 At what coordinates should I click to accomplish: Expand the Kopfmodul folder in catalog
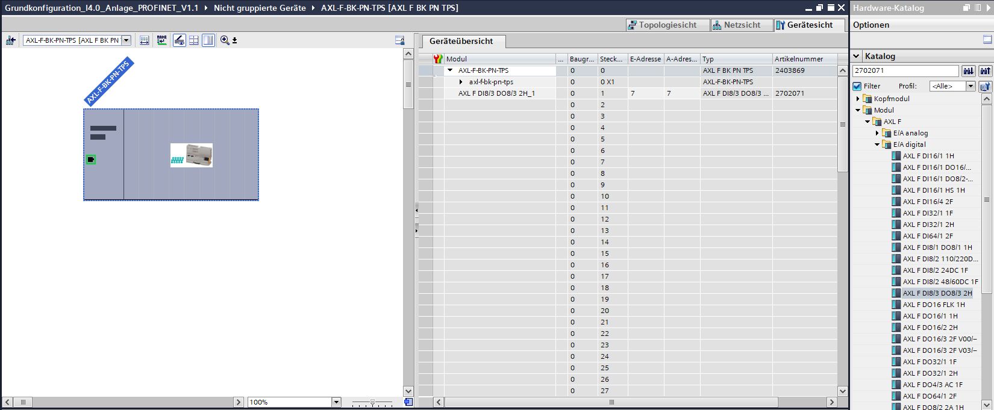click(858, 99)
